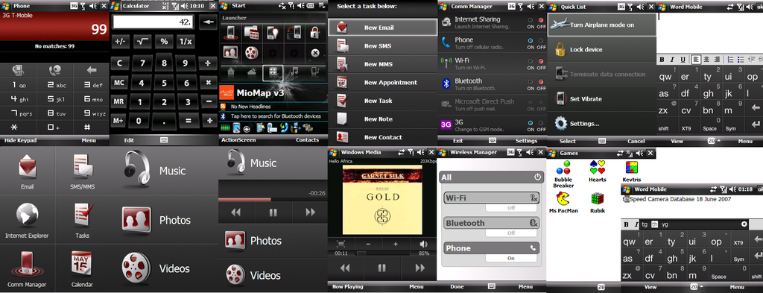Tap Now Playing softkey in Windows Media
The image size is (763, 293).
point(347,287)
